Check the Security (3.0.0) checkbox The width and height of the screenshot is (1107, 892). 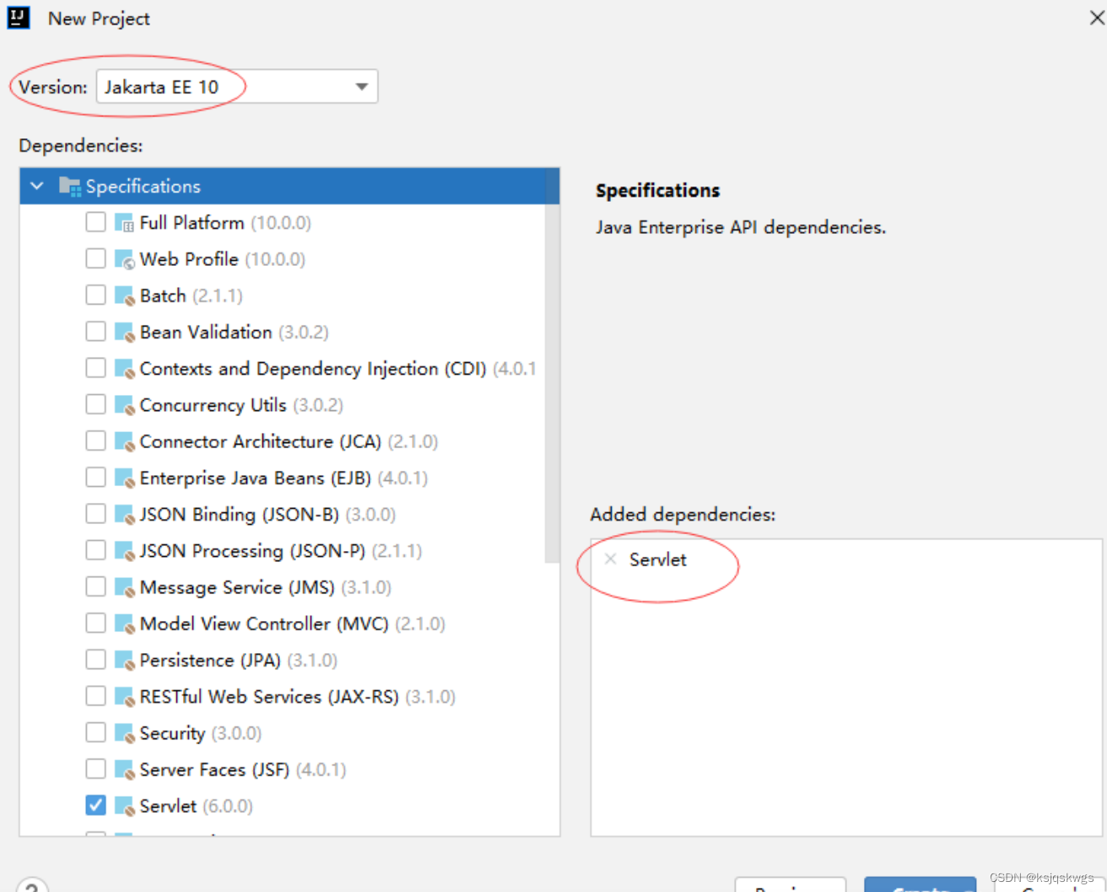pos(95,733)
